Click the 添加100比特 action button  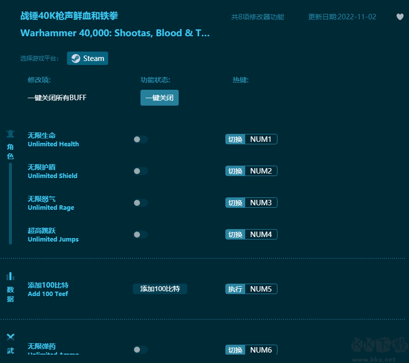160,289
